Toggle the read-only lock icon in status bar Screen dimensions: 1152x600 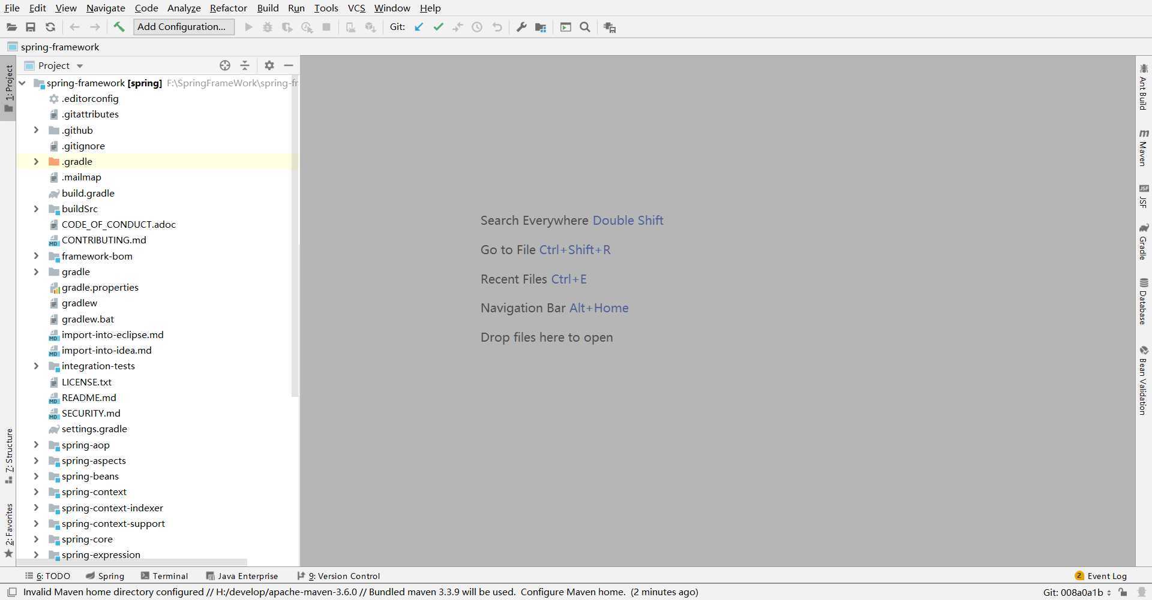(x=1123, y=592)
